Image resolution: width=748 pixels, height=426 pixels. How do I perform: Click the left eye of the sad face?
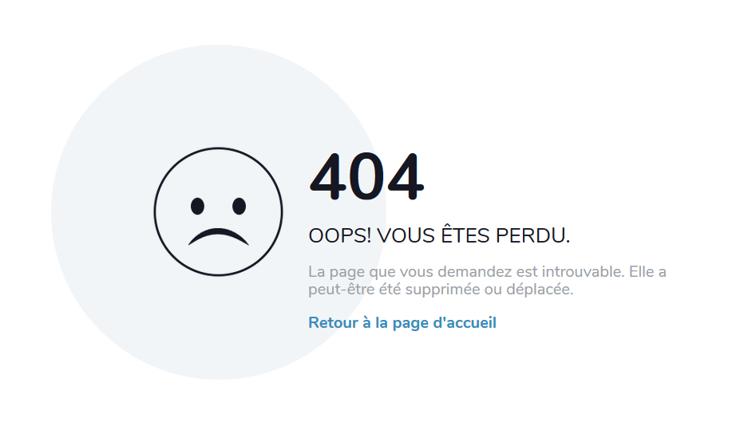pyautogui.click(x=197, y=207)
